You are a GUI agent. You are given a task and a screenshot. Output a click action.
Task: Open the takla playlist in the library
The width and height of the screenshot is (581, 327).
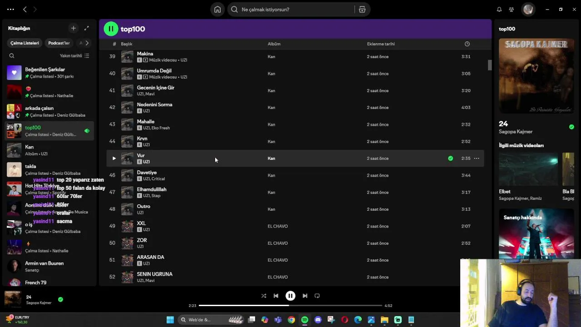point(50,169)
